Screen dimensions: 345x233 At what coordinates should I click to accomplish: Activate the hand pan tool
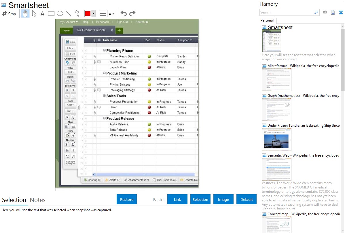[x=25, y=14]
